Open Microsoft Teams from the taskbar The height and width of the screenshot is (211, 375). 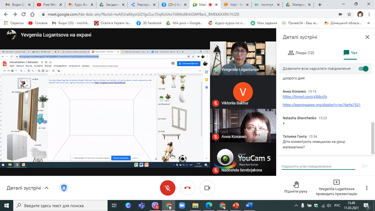142,206
